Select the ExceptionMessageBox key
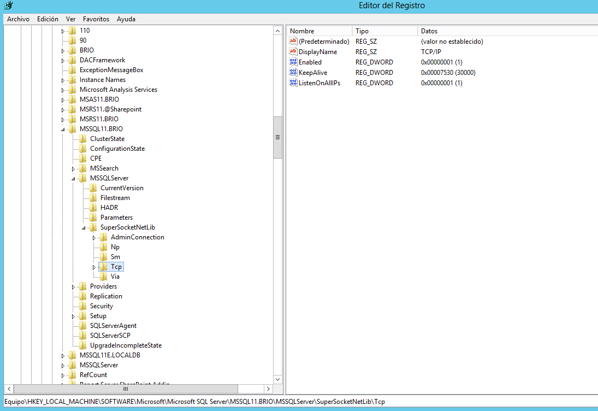Image resolution: width=598 pixels, height=411 pixels. (111, 70)
